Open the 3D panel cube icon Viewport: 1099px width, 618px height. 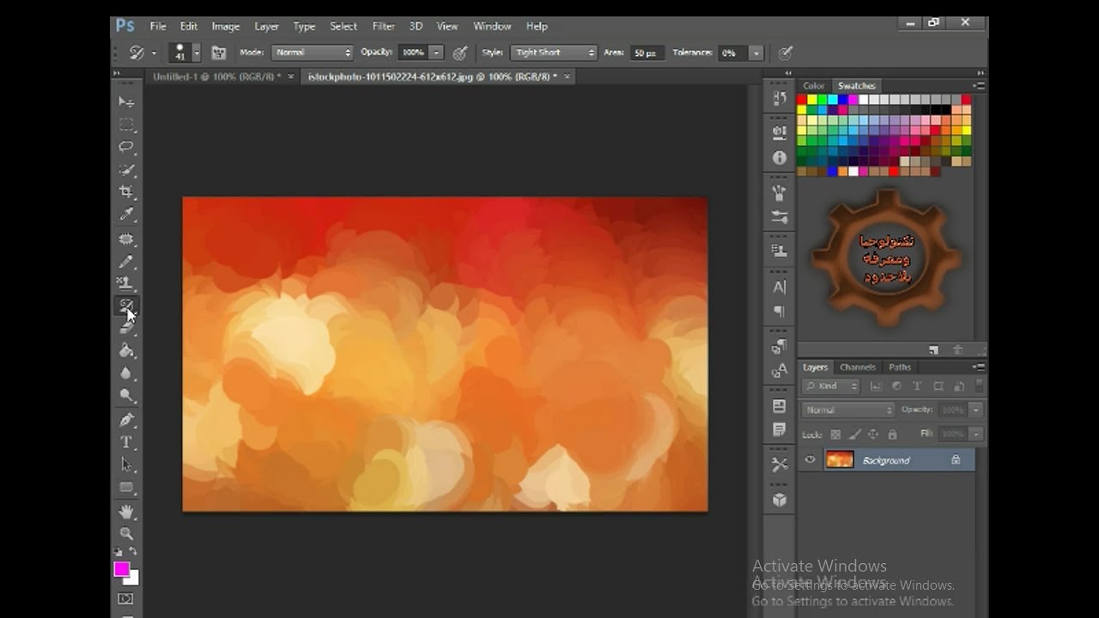(x=780, y=500)
